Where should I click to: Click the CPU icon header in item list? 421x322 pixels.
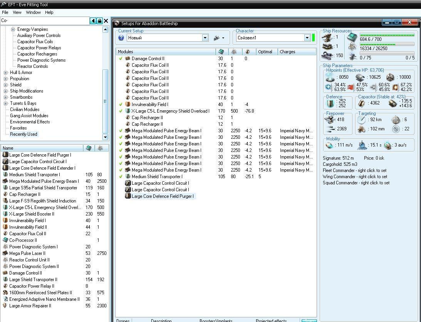pyautogui.click(x=89, y=148)
